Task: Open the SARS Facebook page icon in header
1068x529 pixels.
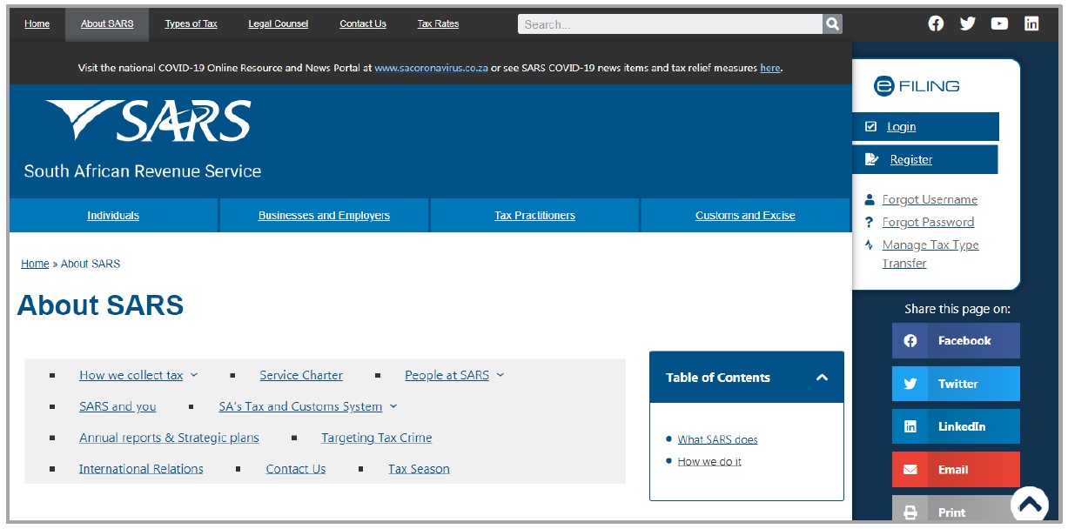Action: point(936,23)
